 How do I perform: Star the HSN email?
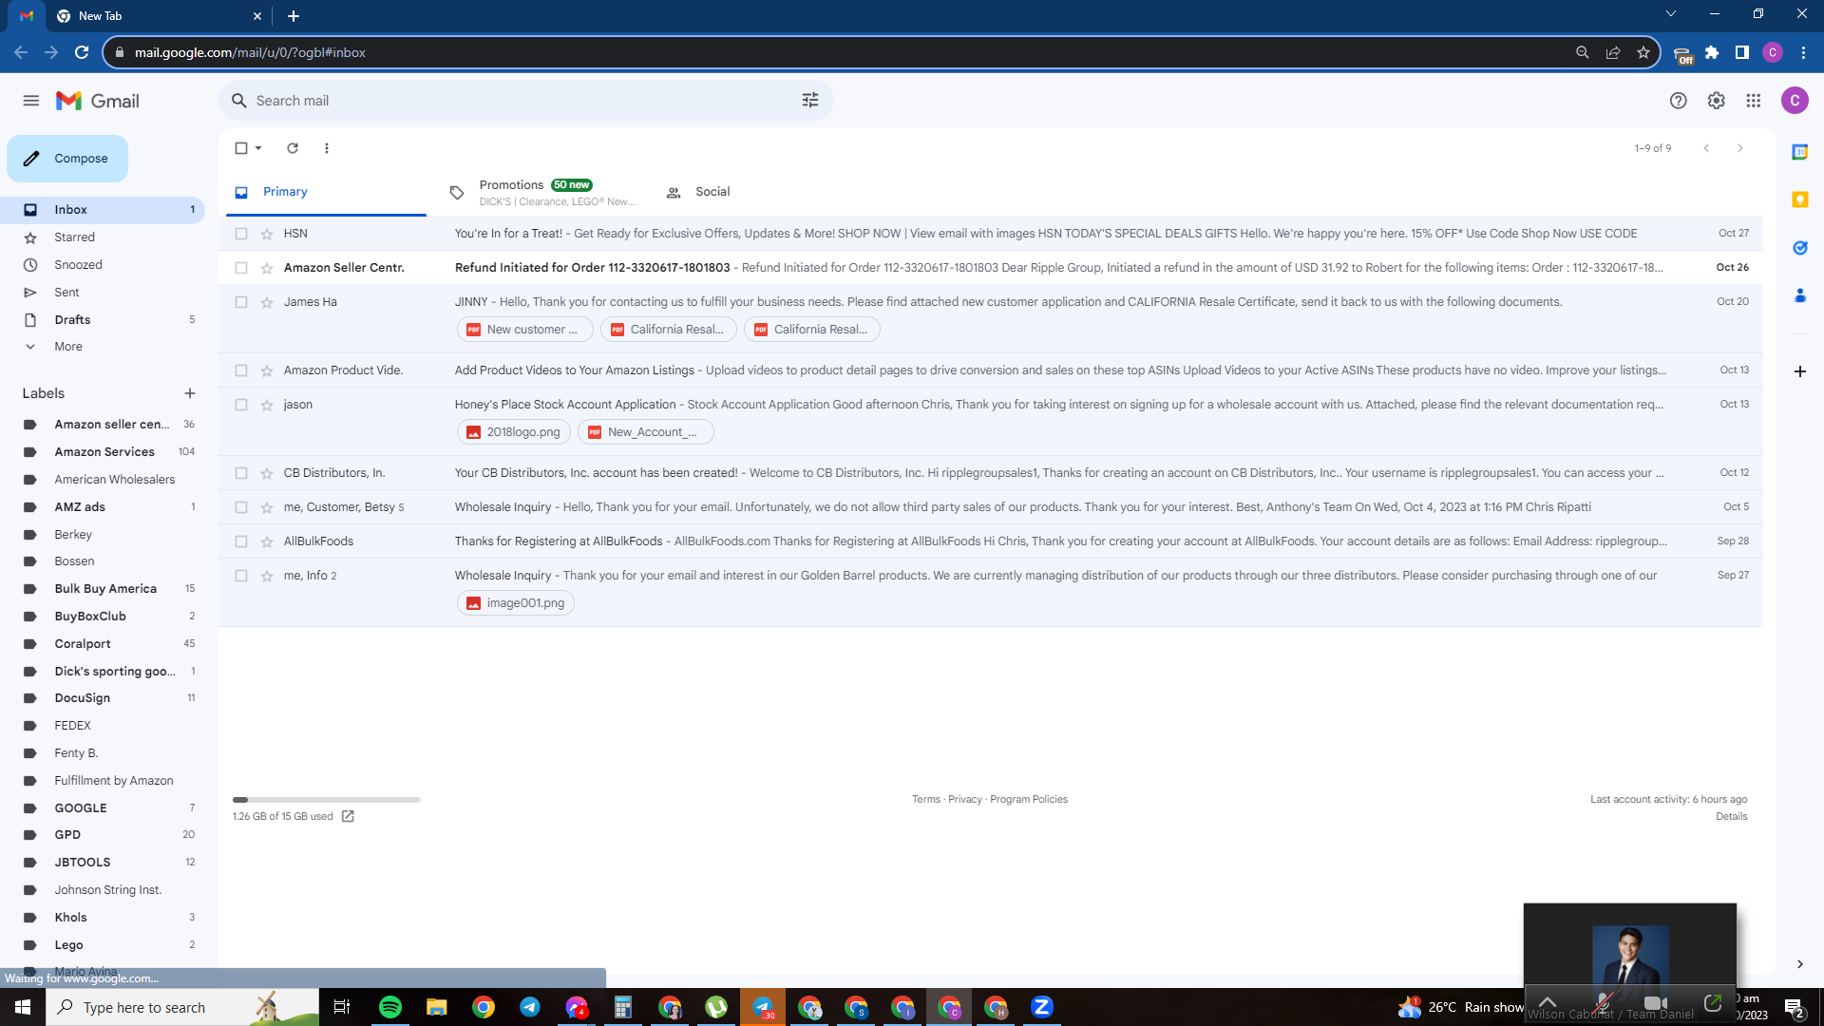pyautogui.click(x=267, y=234)
